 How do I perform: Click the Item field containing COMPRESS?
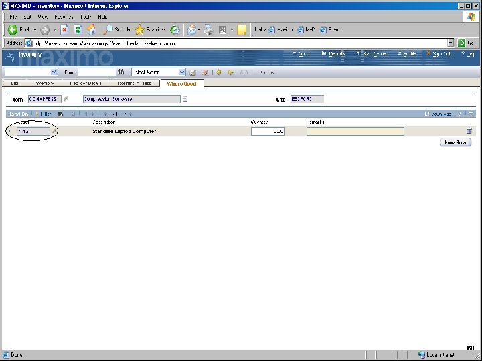coord(45,99)
